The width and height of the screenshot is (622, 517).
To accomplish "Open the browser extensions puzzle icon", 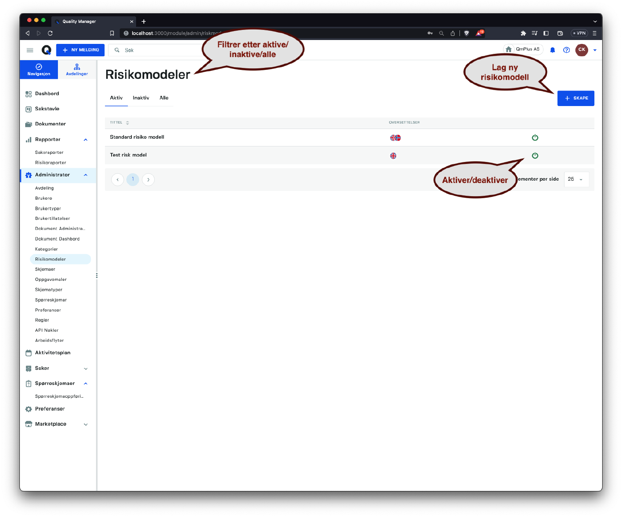I will click(x=523, y=33).
